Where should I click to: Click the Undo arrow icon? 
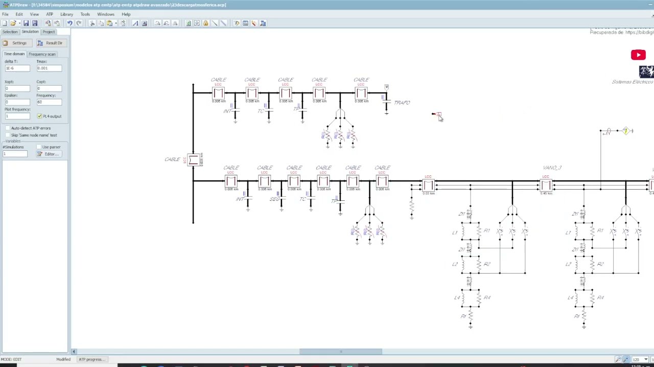point(70,23)
